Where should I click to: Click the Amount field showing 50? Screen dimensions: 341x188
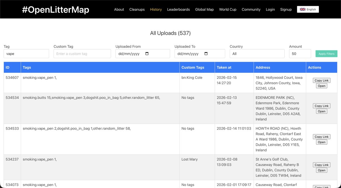300,54
